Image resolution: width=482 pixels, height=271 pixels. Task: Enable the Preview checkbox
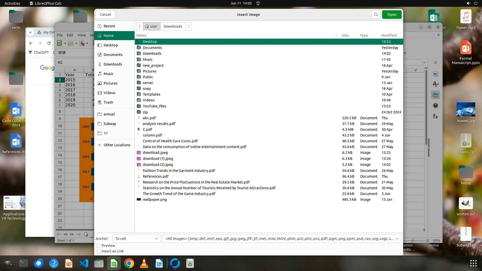click(x=99, y=246)
